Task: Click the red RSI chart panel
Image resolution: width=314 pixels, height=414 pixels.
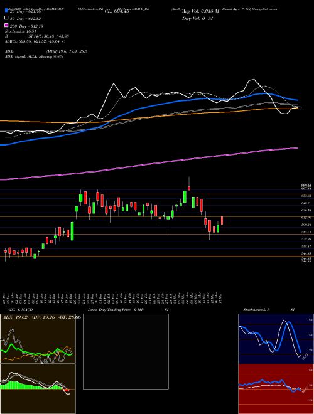Action: coord(276,389)
